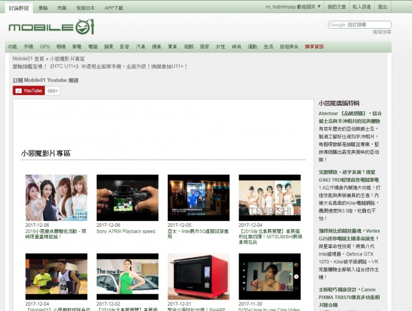
Task: Click 2018小惡魔桌曆贈送活動 video title
Action: (x=56, y=234)
